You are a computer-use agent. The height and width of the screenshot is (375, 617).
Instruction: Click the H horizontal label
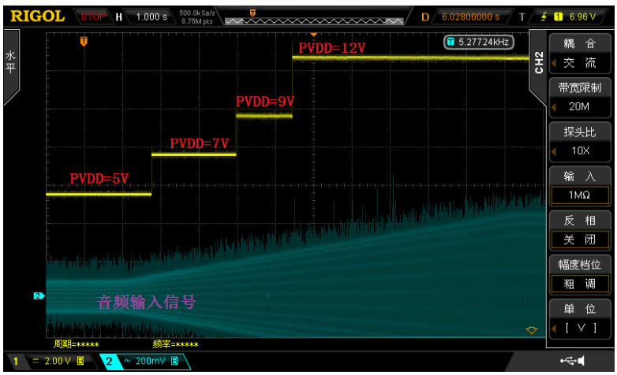[x=119, y=17]
